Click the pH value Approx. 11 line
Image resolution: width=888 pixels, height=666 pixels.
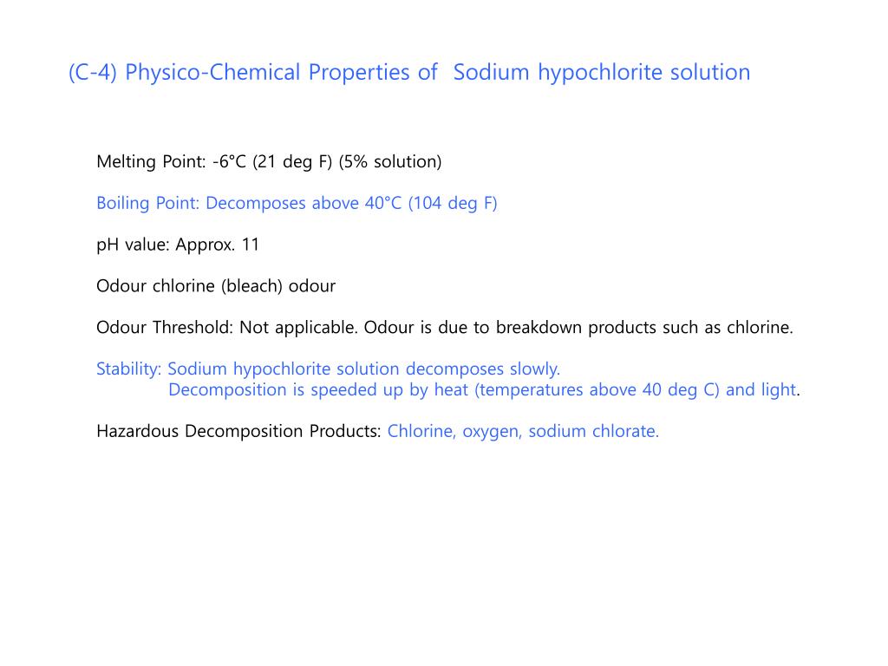pos(178,245)
